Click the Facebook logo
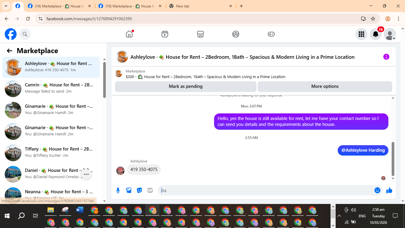 pyautogui.click(x=11, y=34)
